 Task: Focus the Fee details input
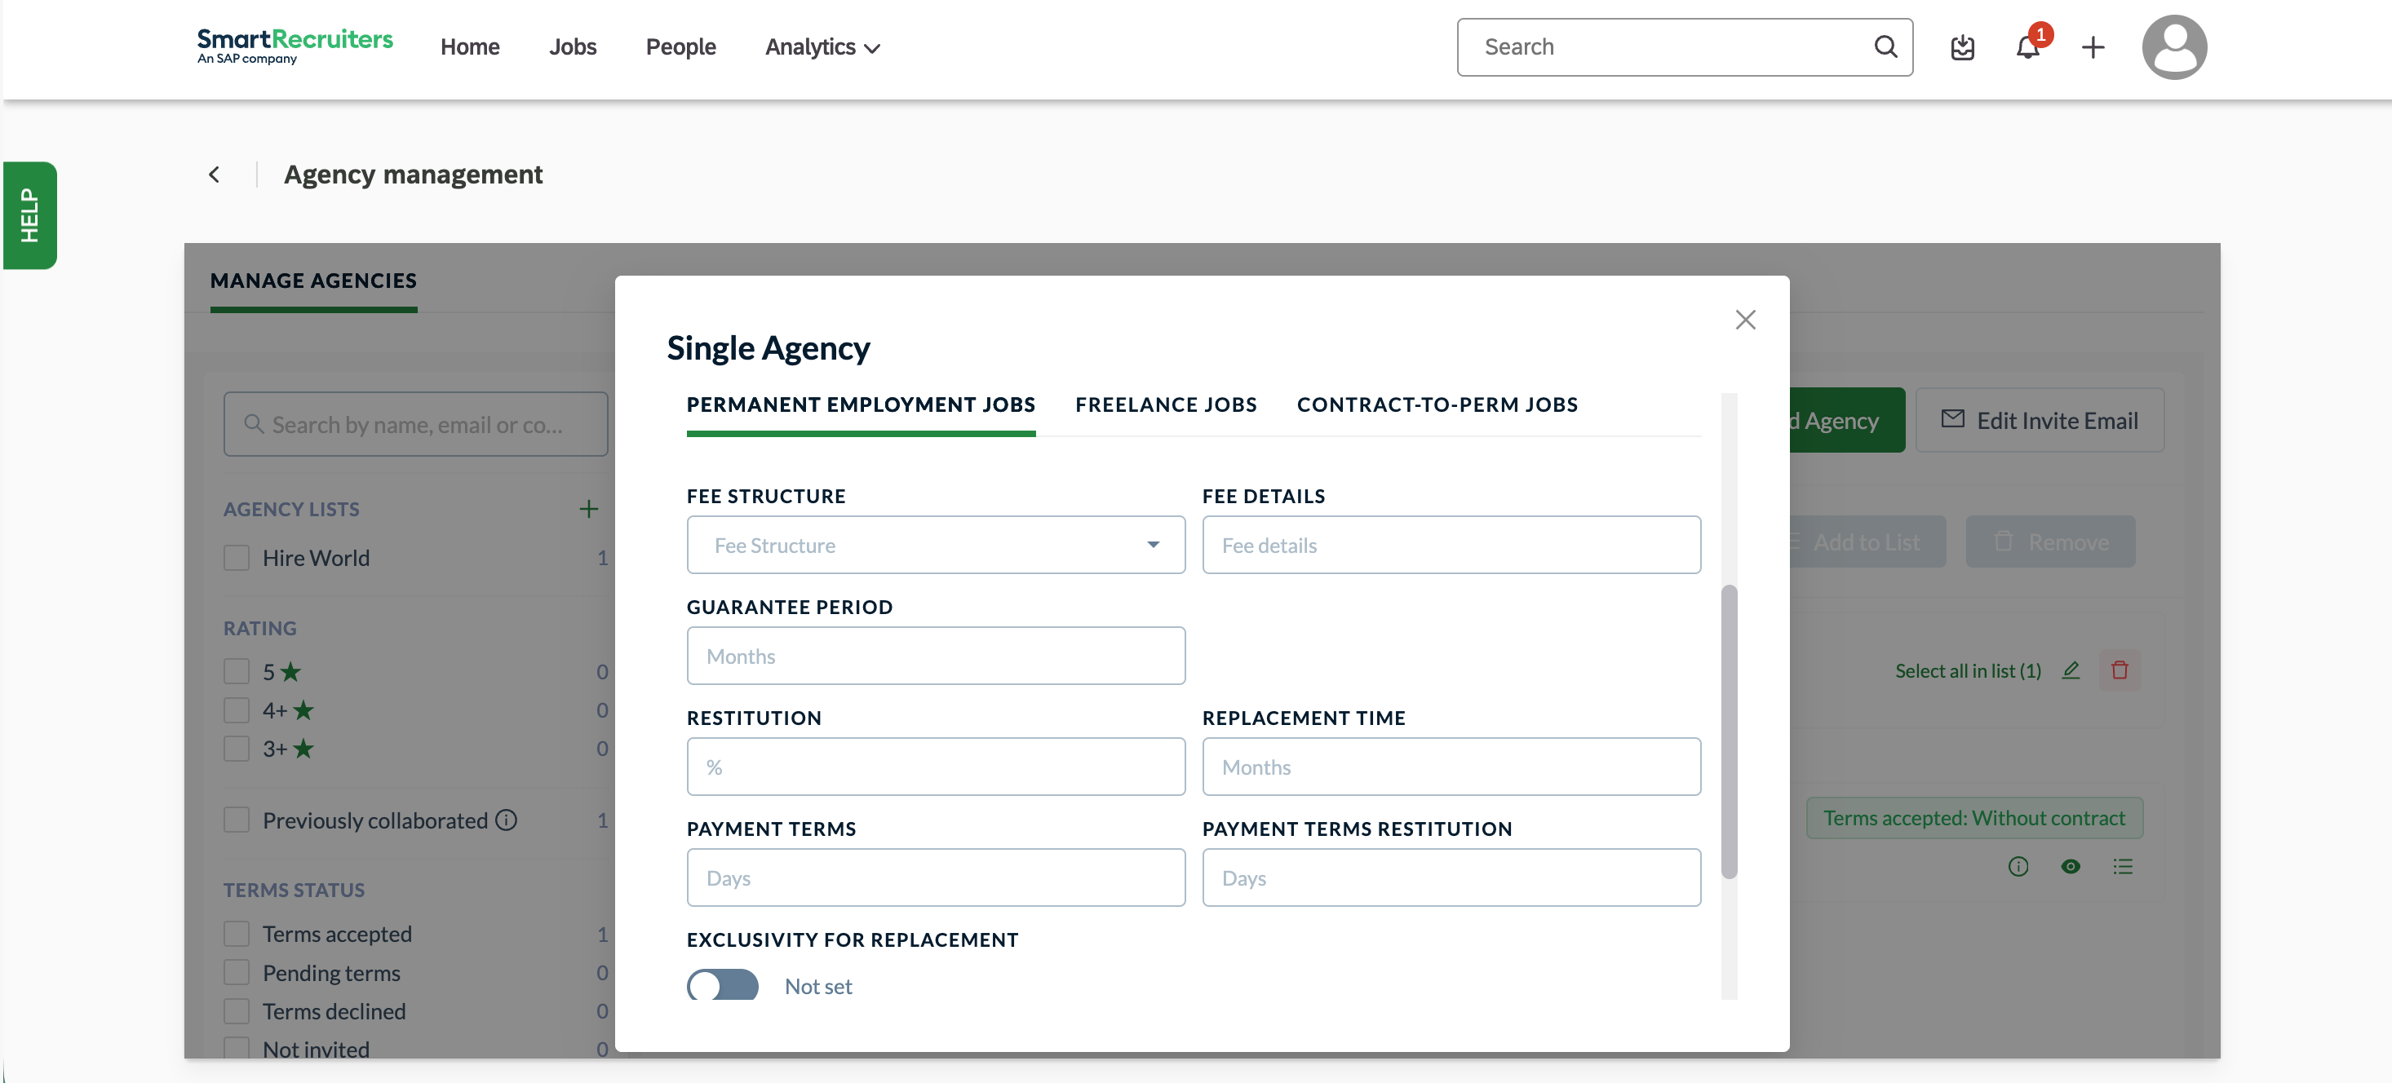coord(1451,545)
